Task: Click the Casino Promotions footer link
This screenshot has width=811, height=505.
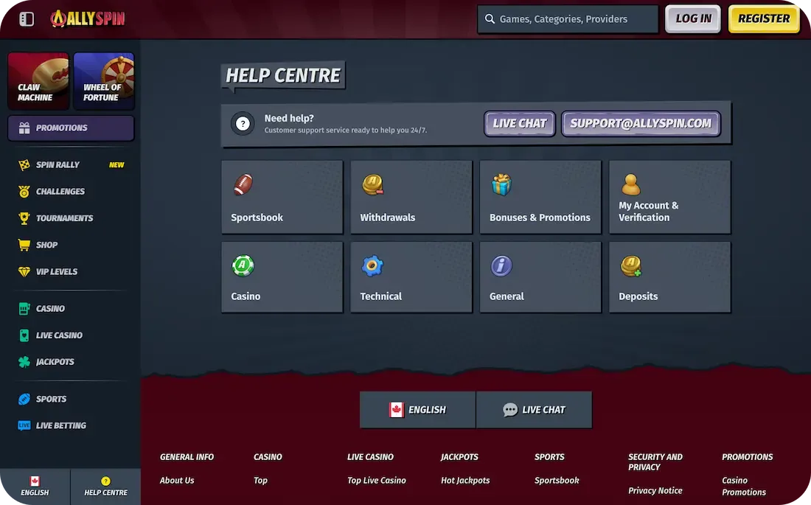Action: [744, 487]
